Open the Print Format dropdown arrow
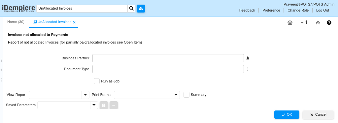The image size is (338, 123). point(176,95)
